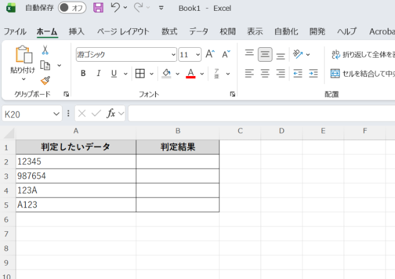
Task: Open the font color picker arrow
Action: (x=202, y=74)
